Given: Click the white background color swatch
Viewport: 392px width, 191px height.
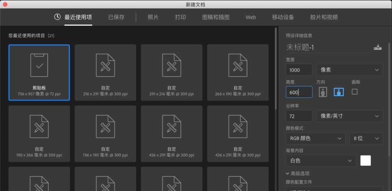Looking at the screenshot, I should 366,161.
